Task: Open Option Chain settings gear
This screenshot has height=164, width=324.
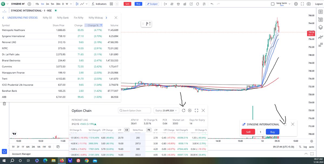Action: click(190, 110)
